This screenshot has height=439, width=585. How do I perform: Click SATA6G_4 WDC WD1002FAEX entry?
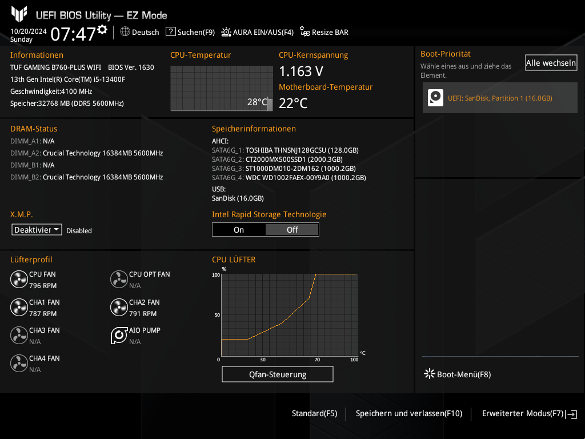[289, 178]
